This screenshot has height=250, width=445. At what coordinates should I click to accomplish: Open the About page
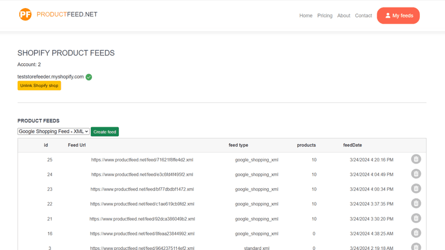click(x=343, y=16)
